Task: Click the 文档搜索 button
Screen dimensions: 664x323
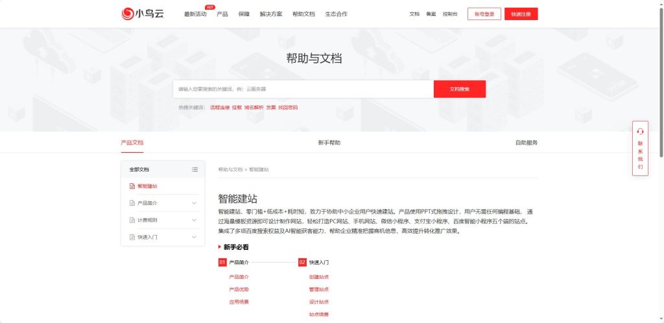Action: tap(460, 89)
